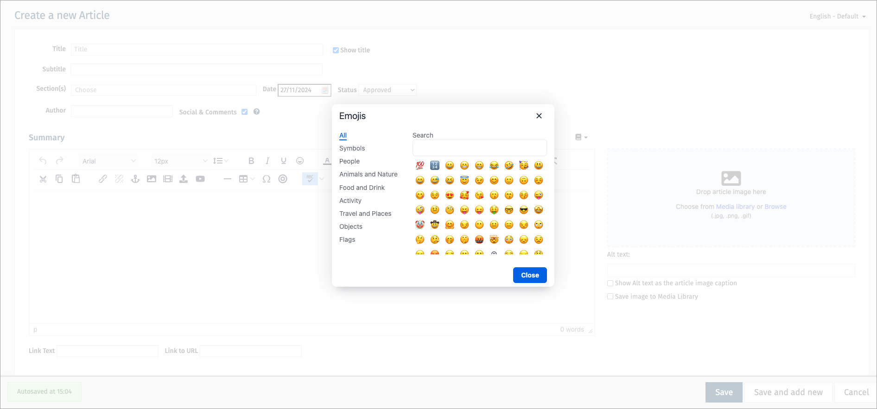Open the line height dropdown
Screen dimensions: 877x409
[x=221, y=161]
